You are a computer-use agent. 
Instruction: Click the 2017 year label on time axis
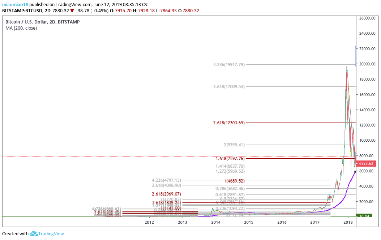pyautogui.click(x=315, y=223)
